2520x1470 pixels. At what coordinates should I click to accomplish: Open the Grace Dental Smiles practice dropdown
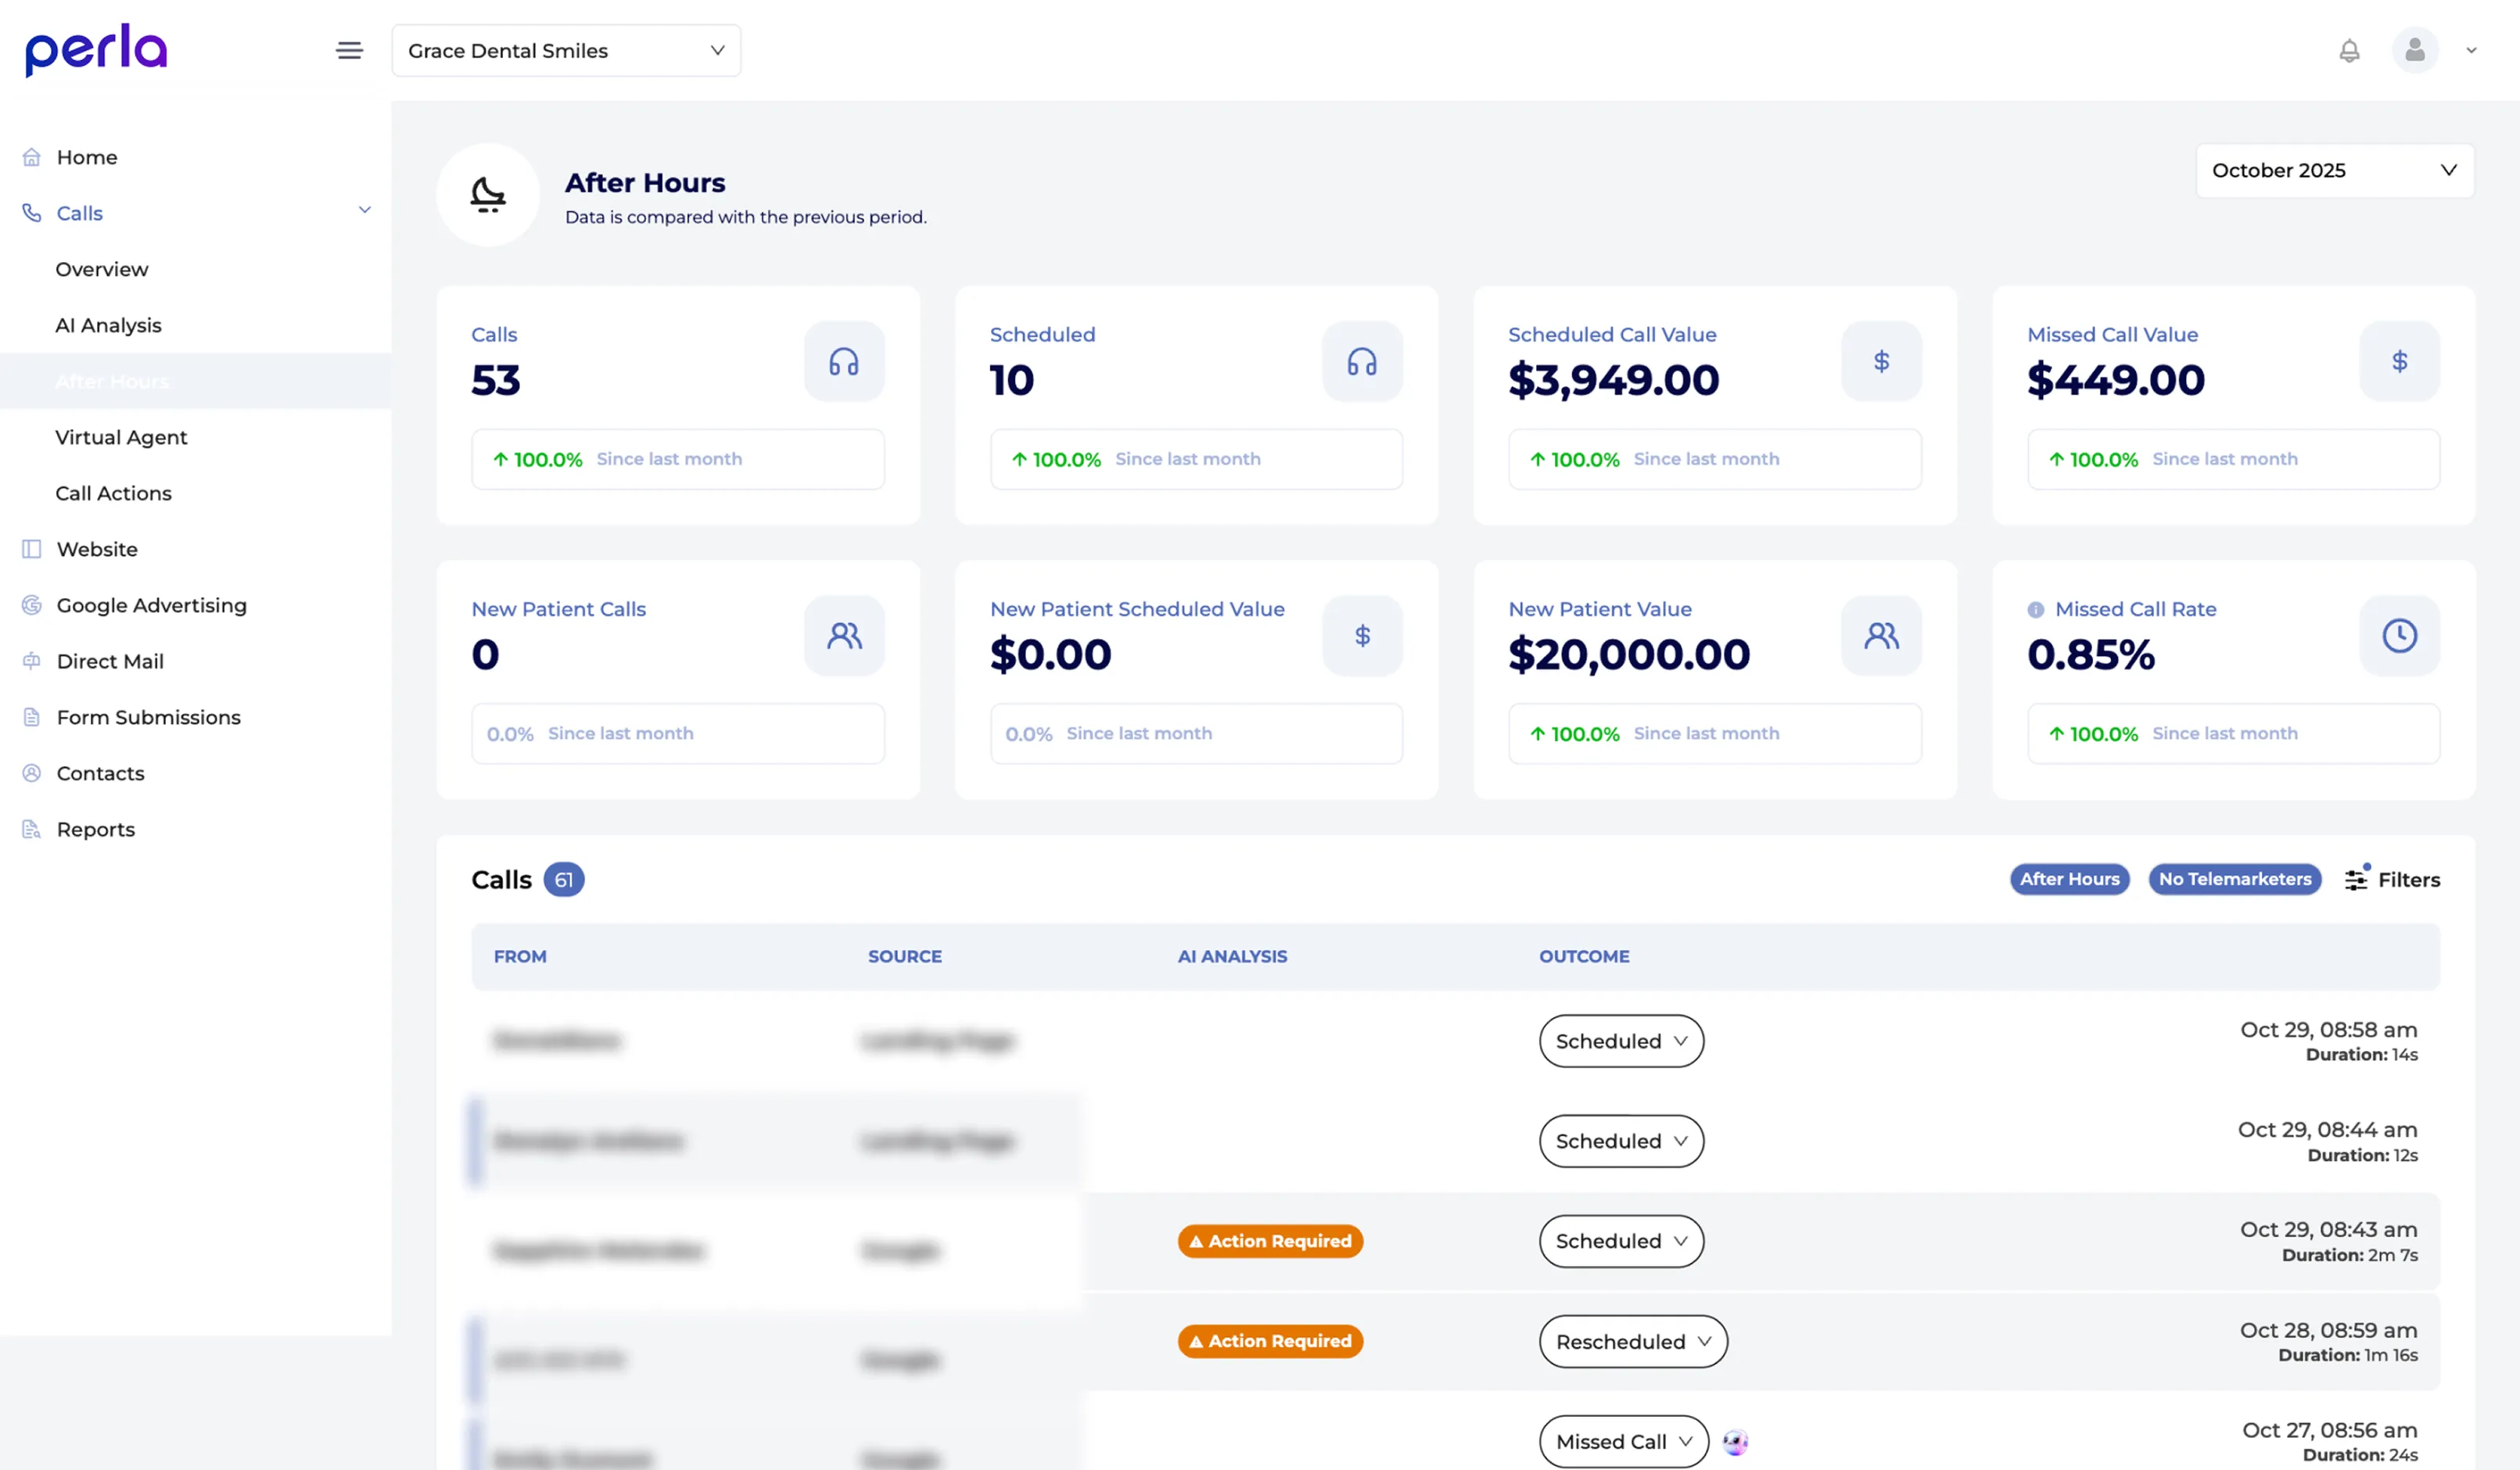click(x=566, y=50)
